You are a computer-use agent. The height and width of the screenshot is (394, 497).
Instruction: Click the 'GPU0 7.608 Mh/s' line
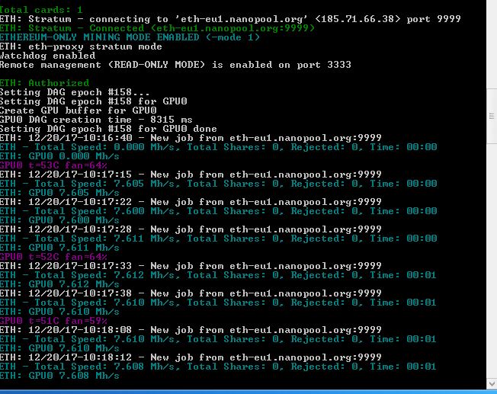[59, 376]
